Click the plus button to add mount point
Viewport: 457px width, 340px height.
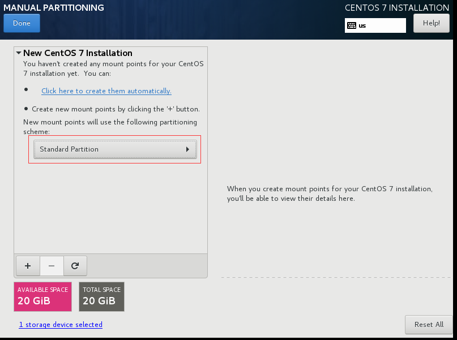(x=28, y=266)
